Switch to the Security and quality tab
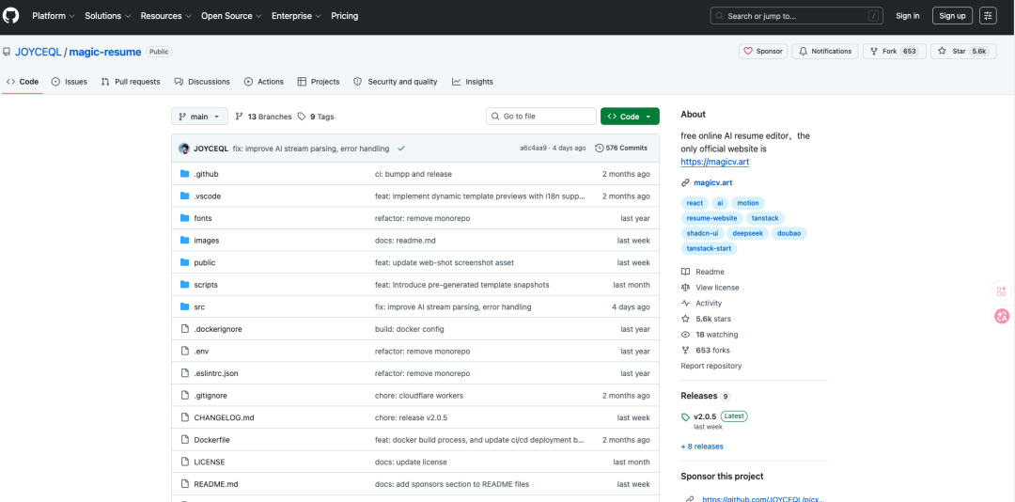The height and width of the screenshot is (502, 1015). click(395, 82)
